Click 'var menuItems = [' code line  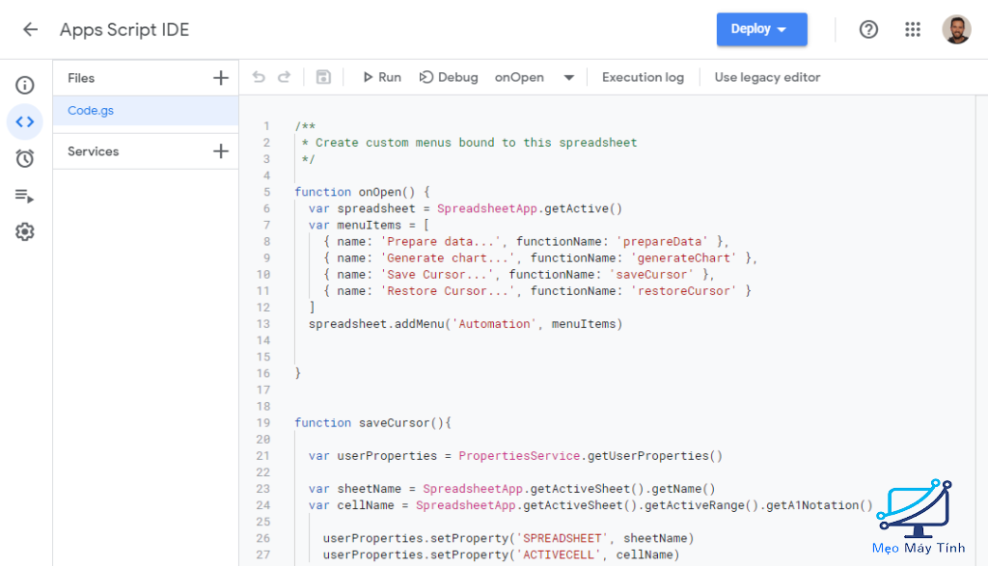370,225
